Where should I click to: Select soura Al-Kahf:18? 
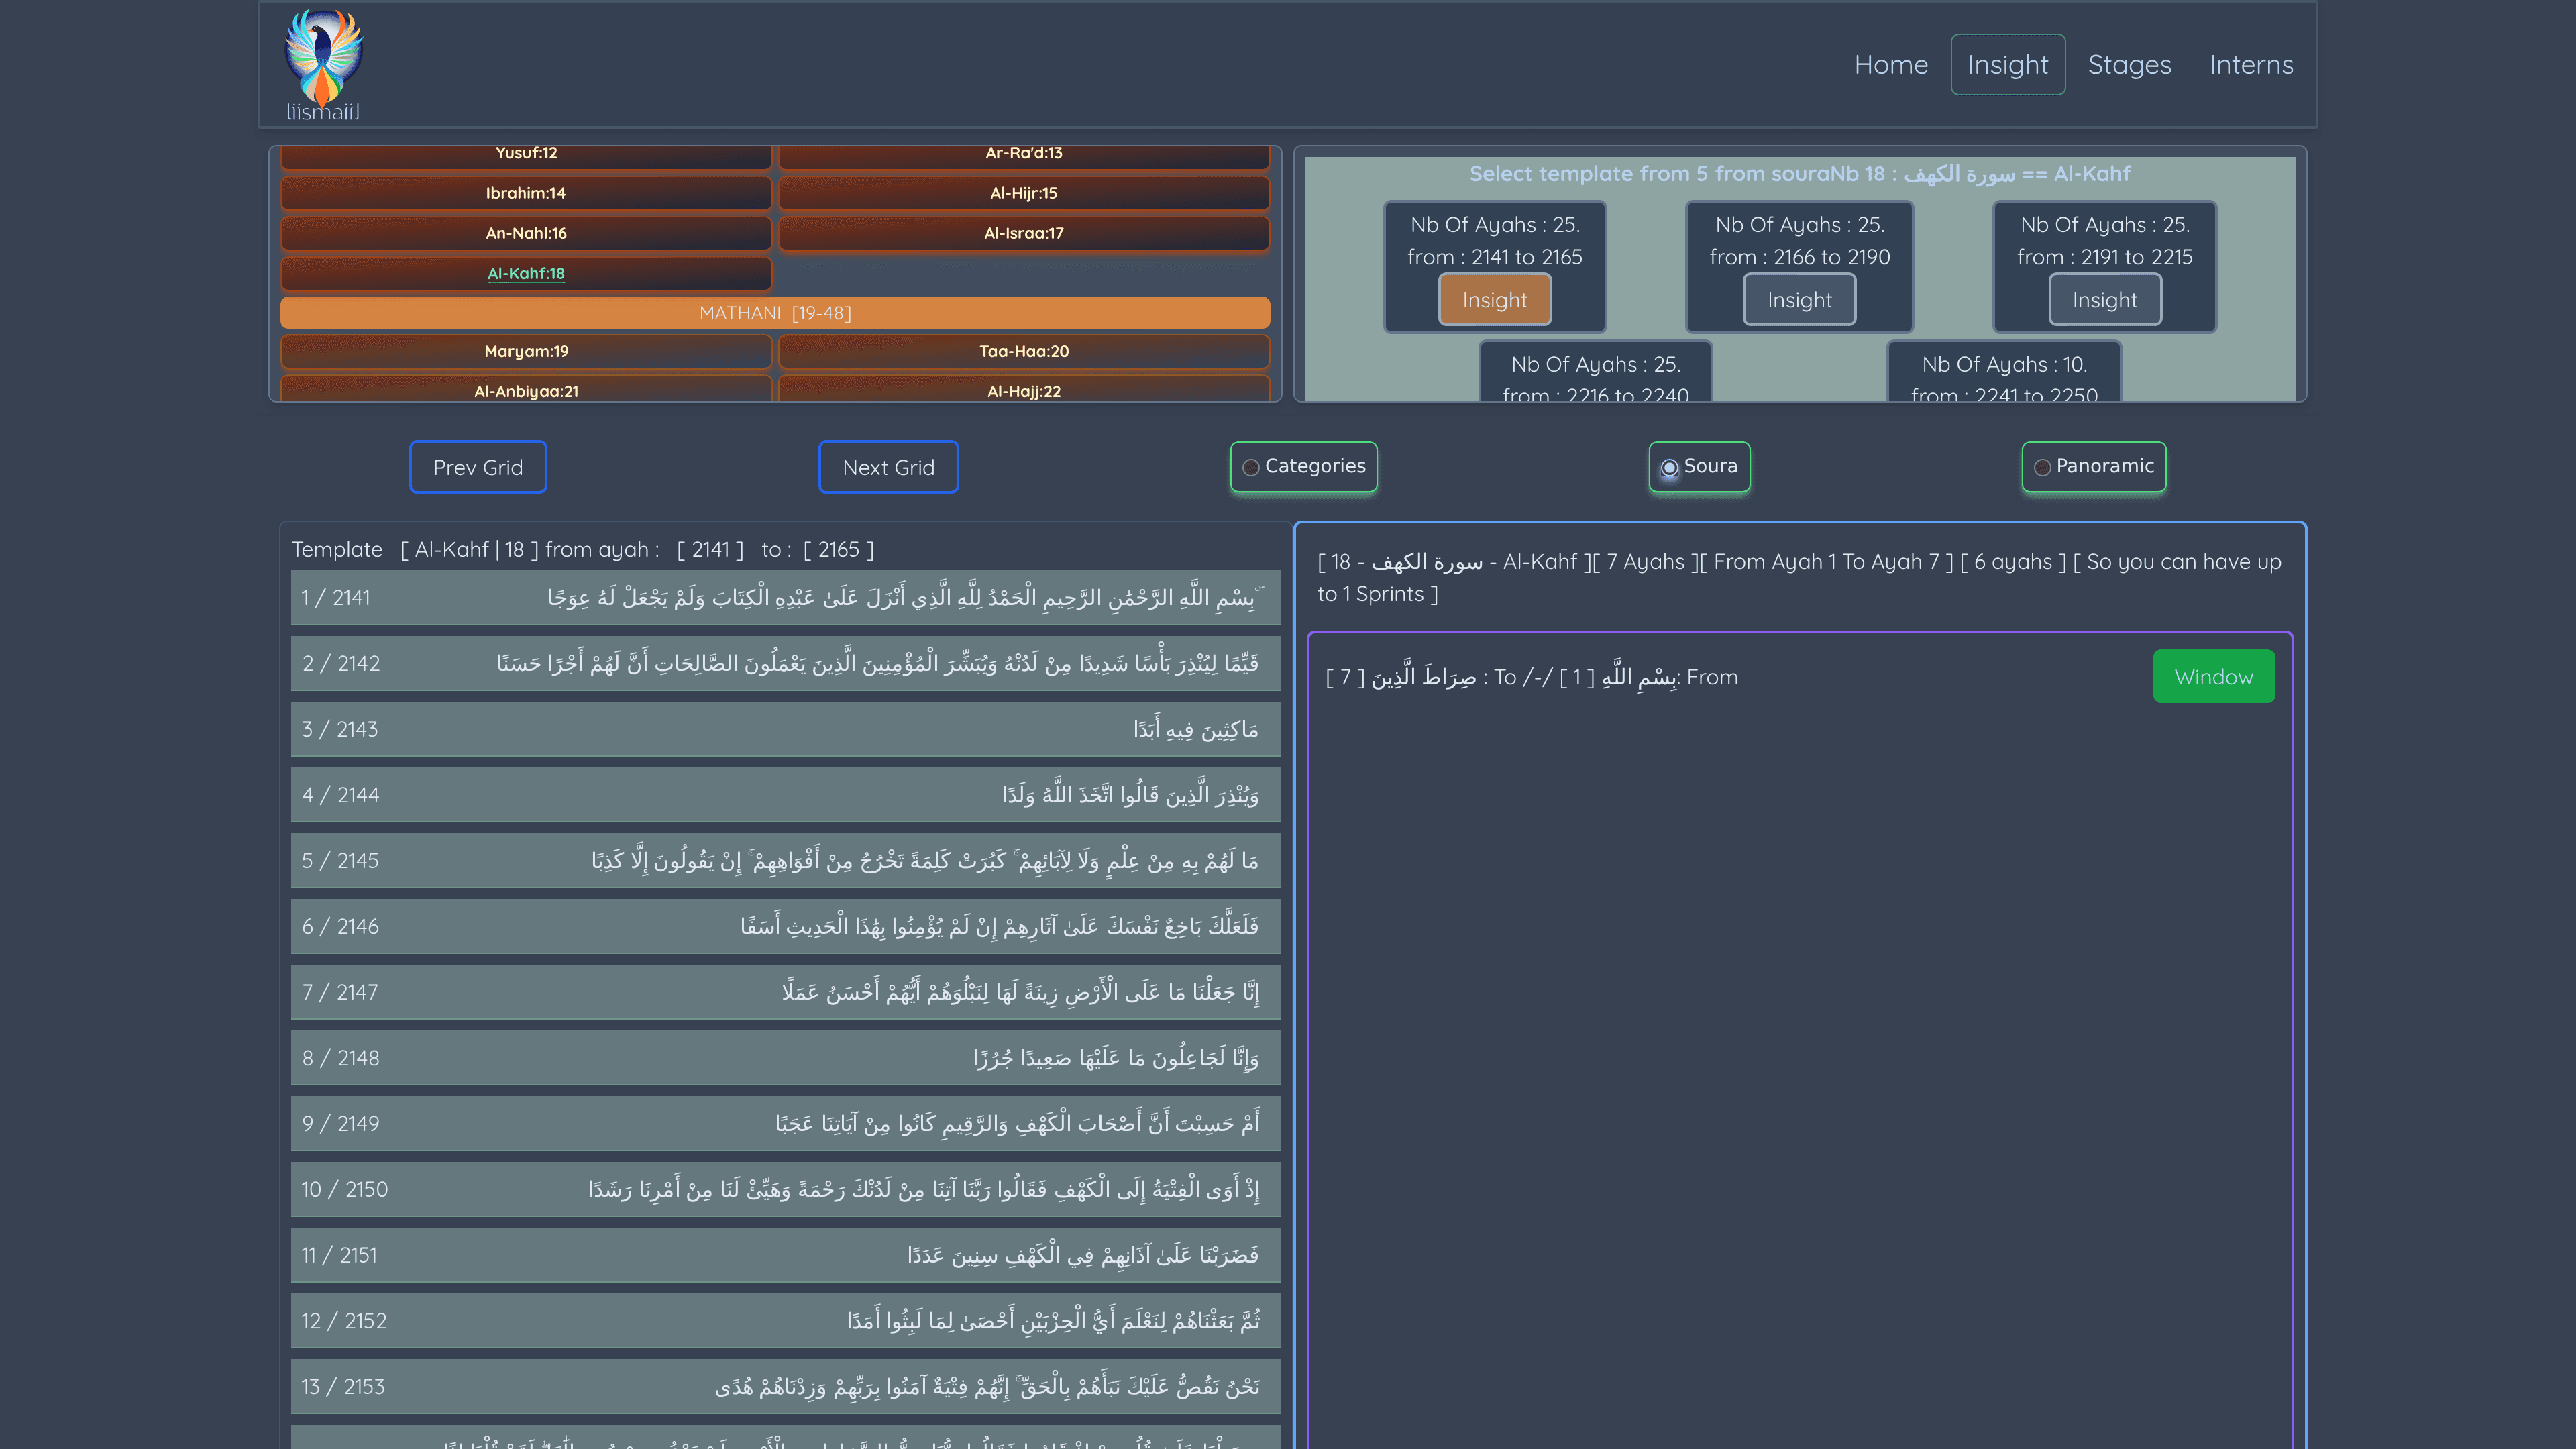(x=526, y=273)
